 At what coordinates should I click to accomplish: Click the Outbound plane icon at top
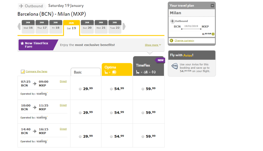[21, 6]
